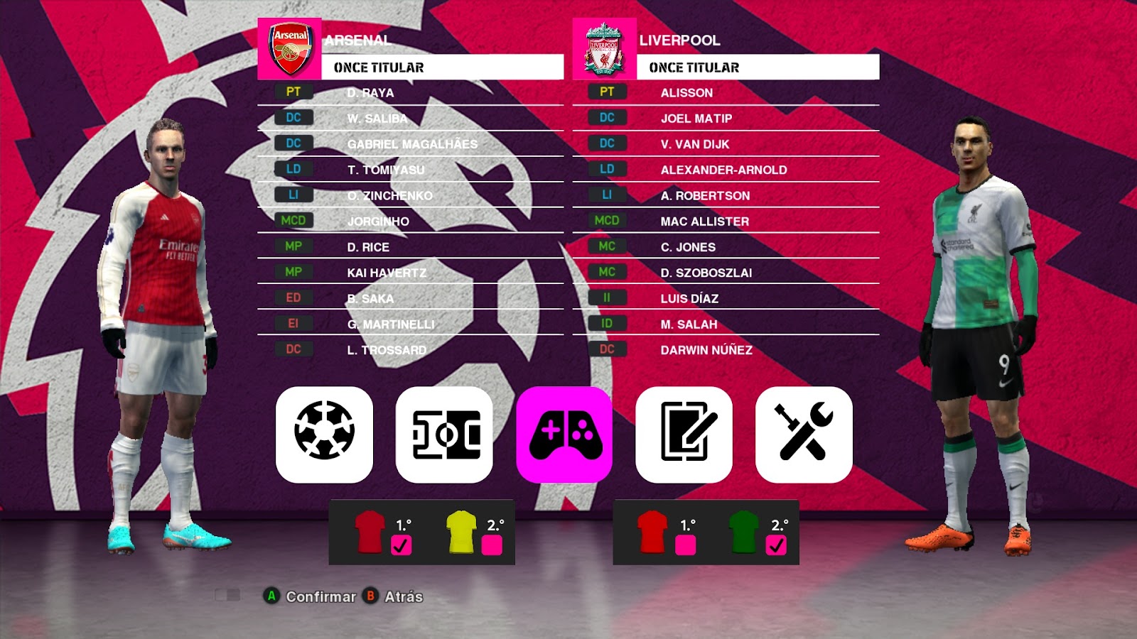Click the Liverpool club crest
This screenshot has height=639, width=1137.
coord(604,48)
